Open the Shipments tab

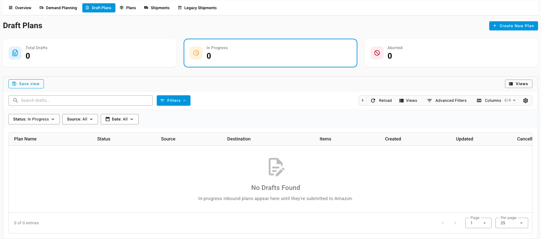point(157,8)
